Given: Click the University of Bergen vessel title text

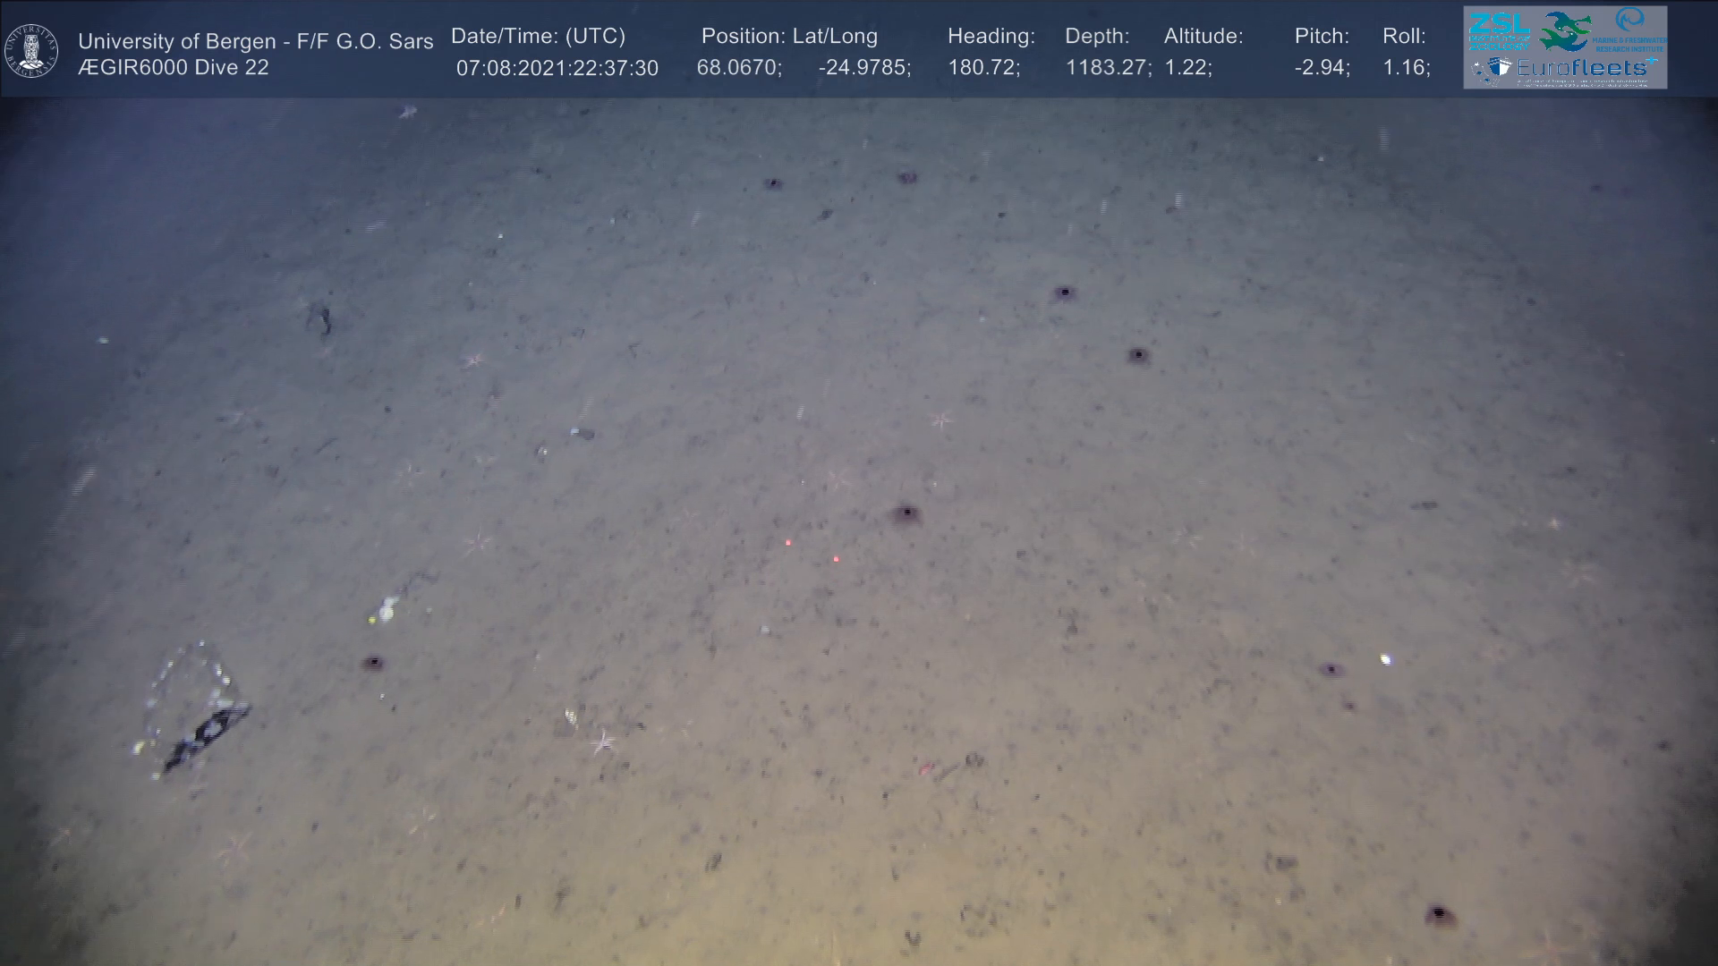Looking at the screenshot, I should (255, 41).
